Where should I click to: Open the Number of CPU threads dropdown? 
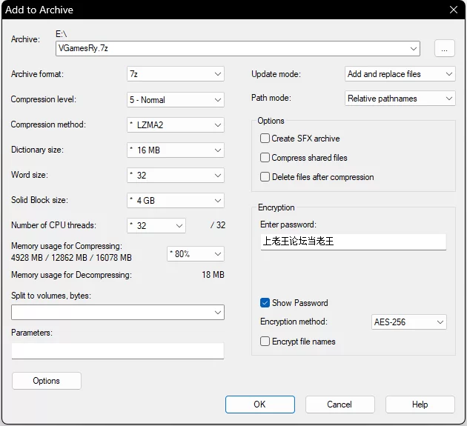point(156,225)
